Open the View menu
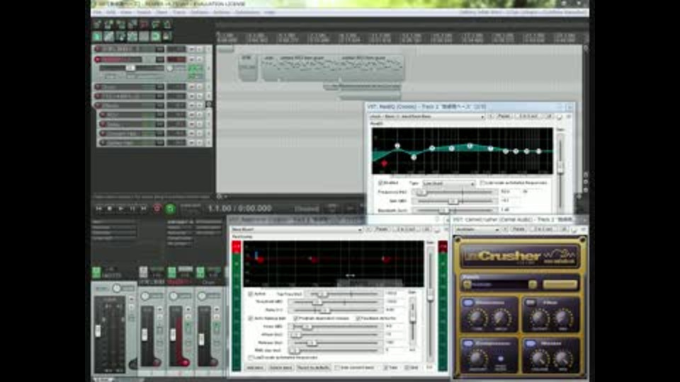Screen dimensions: 680x382 pyautogui.click(x=126, y=12)
